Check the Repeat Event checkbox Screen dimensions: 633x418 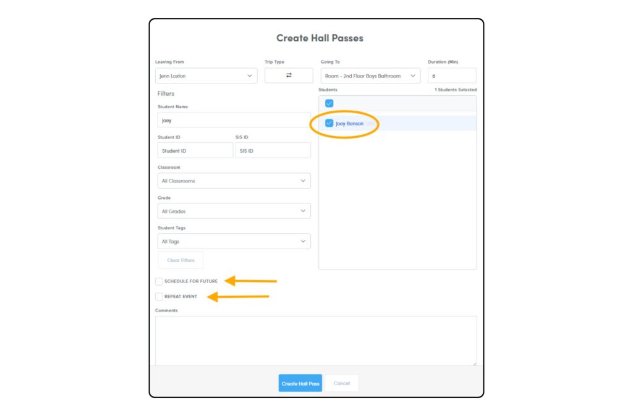coord(159,297)
